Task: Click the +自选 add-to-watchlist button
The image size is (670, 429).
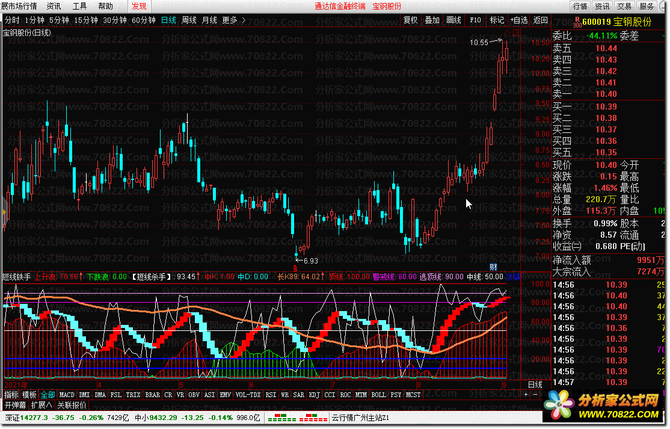Action: coord(519,20)
